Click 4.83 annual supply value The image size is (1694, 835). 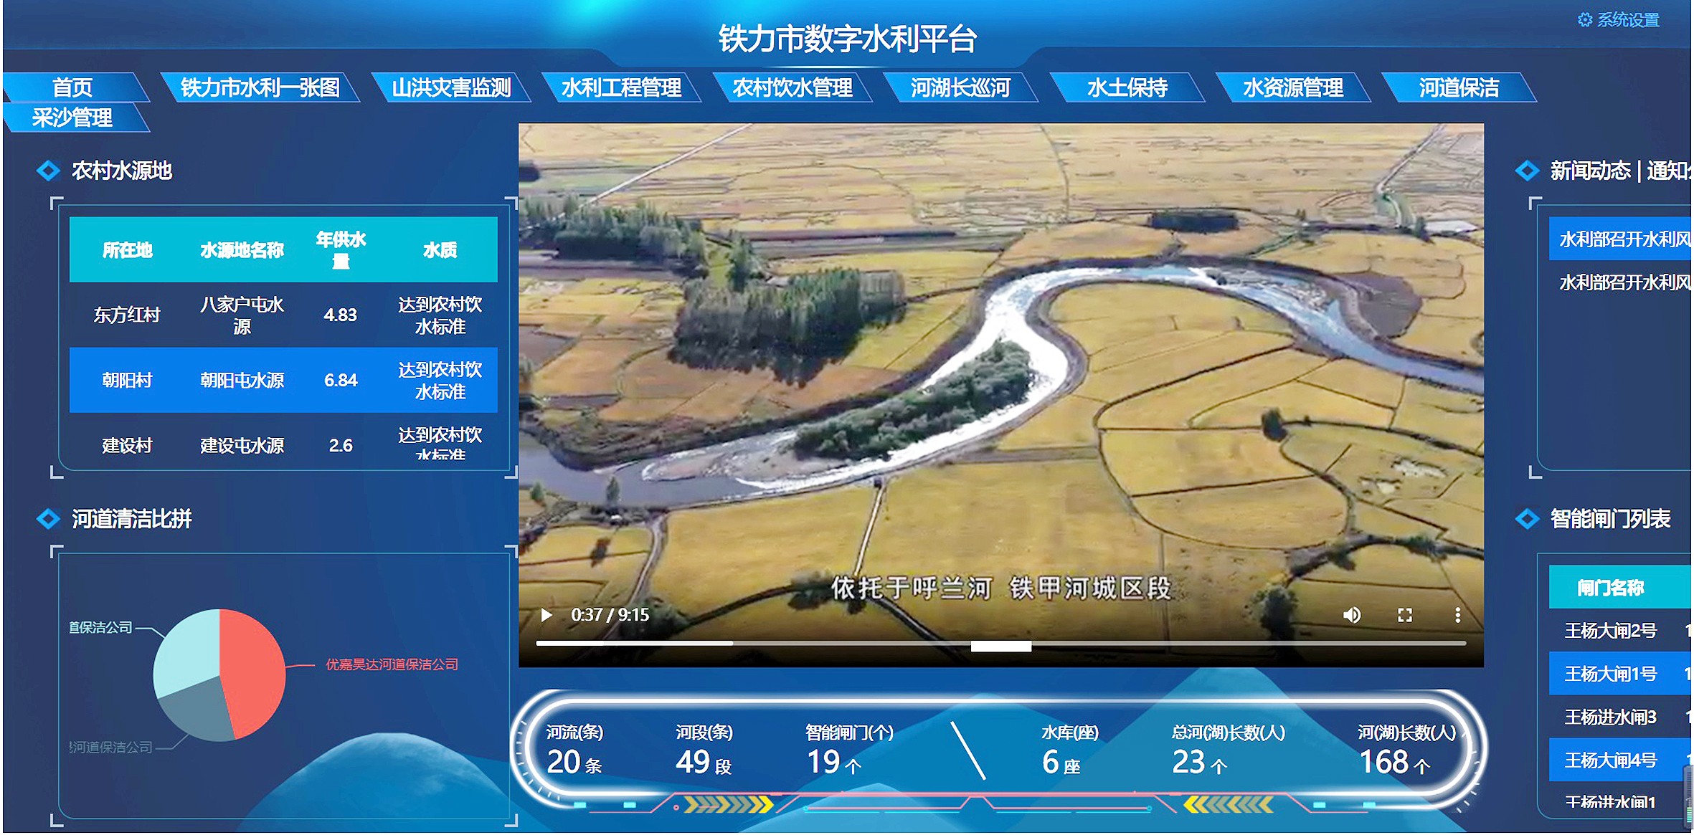(340, 315)
